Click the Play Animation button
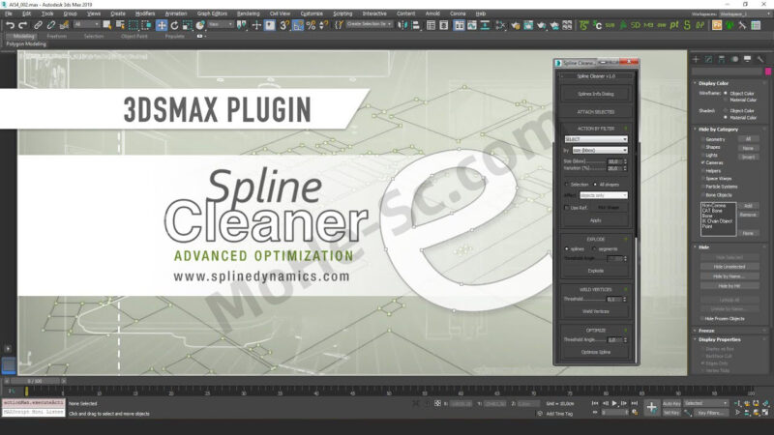This screenshot has height=435, width=774. [x=614, y=403]
